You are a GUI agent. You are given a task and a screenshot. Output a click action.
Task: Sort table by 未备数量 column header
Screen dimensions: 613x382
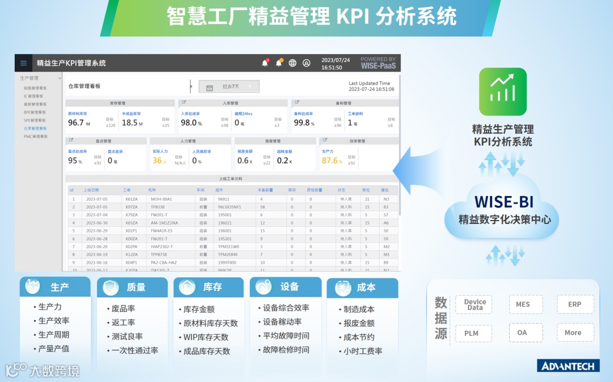coord(265,190)
